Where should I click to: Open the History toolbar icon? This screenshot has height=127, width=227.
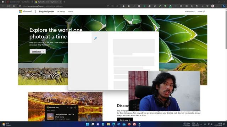197,6
